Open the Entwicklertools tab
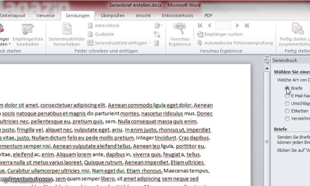 177,16
